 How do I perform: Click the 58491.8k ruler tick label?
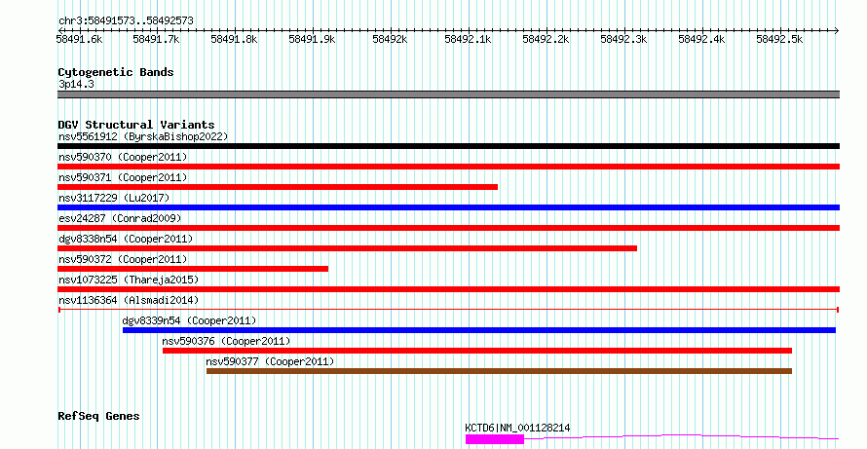coord(235,39)
